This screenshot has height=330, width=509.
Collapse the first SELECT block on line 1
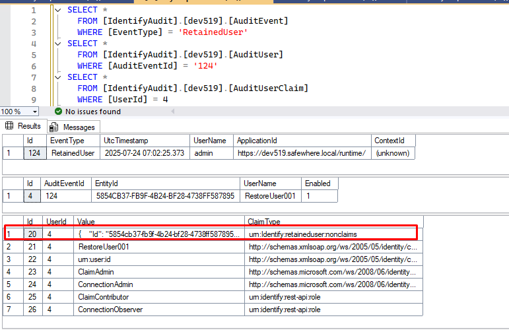tap(58, 10)
